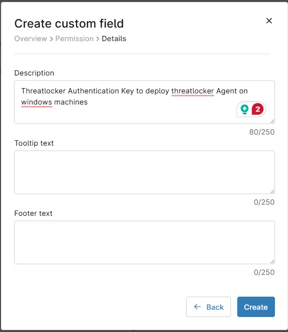The height and width of the screenshot is (332, 288).
Task: Click the left arrow icon beside Back
Action: pos(197,307)
